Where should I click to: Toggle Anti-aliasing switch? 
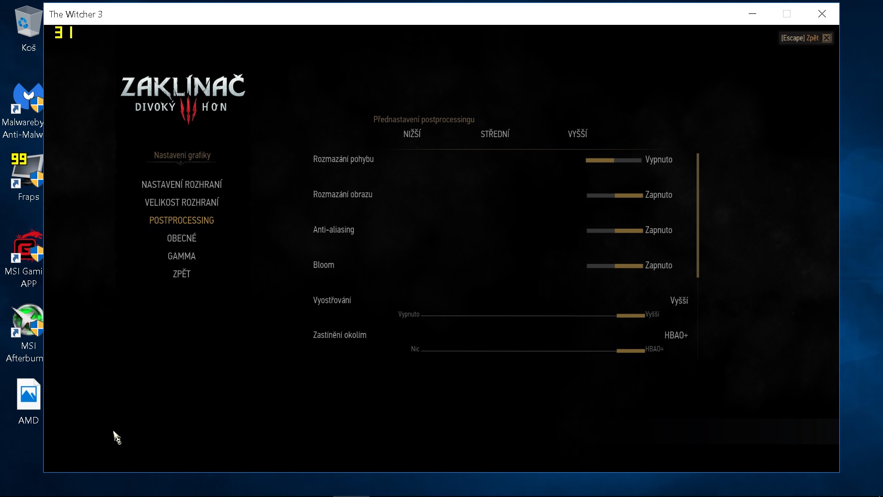(615, 231)
